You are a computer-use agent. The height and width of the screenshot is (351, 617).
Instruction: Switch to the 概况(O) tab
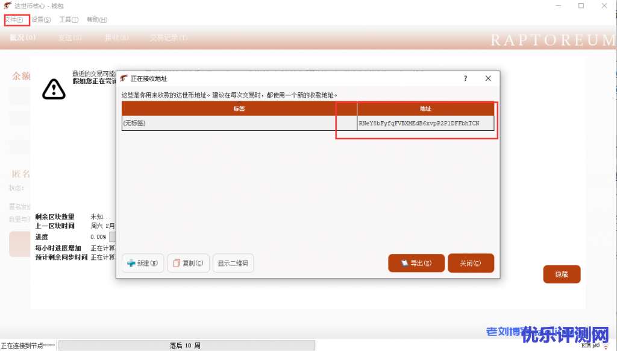pyautogui.click(x=22, y=37)
